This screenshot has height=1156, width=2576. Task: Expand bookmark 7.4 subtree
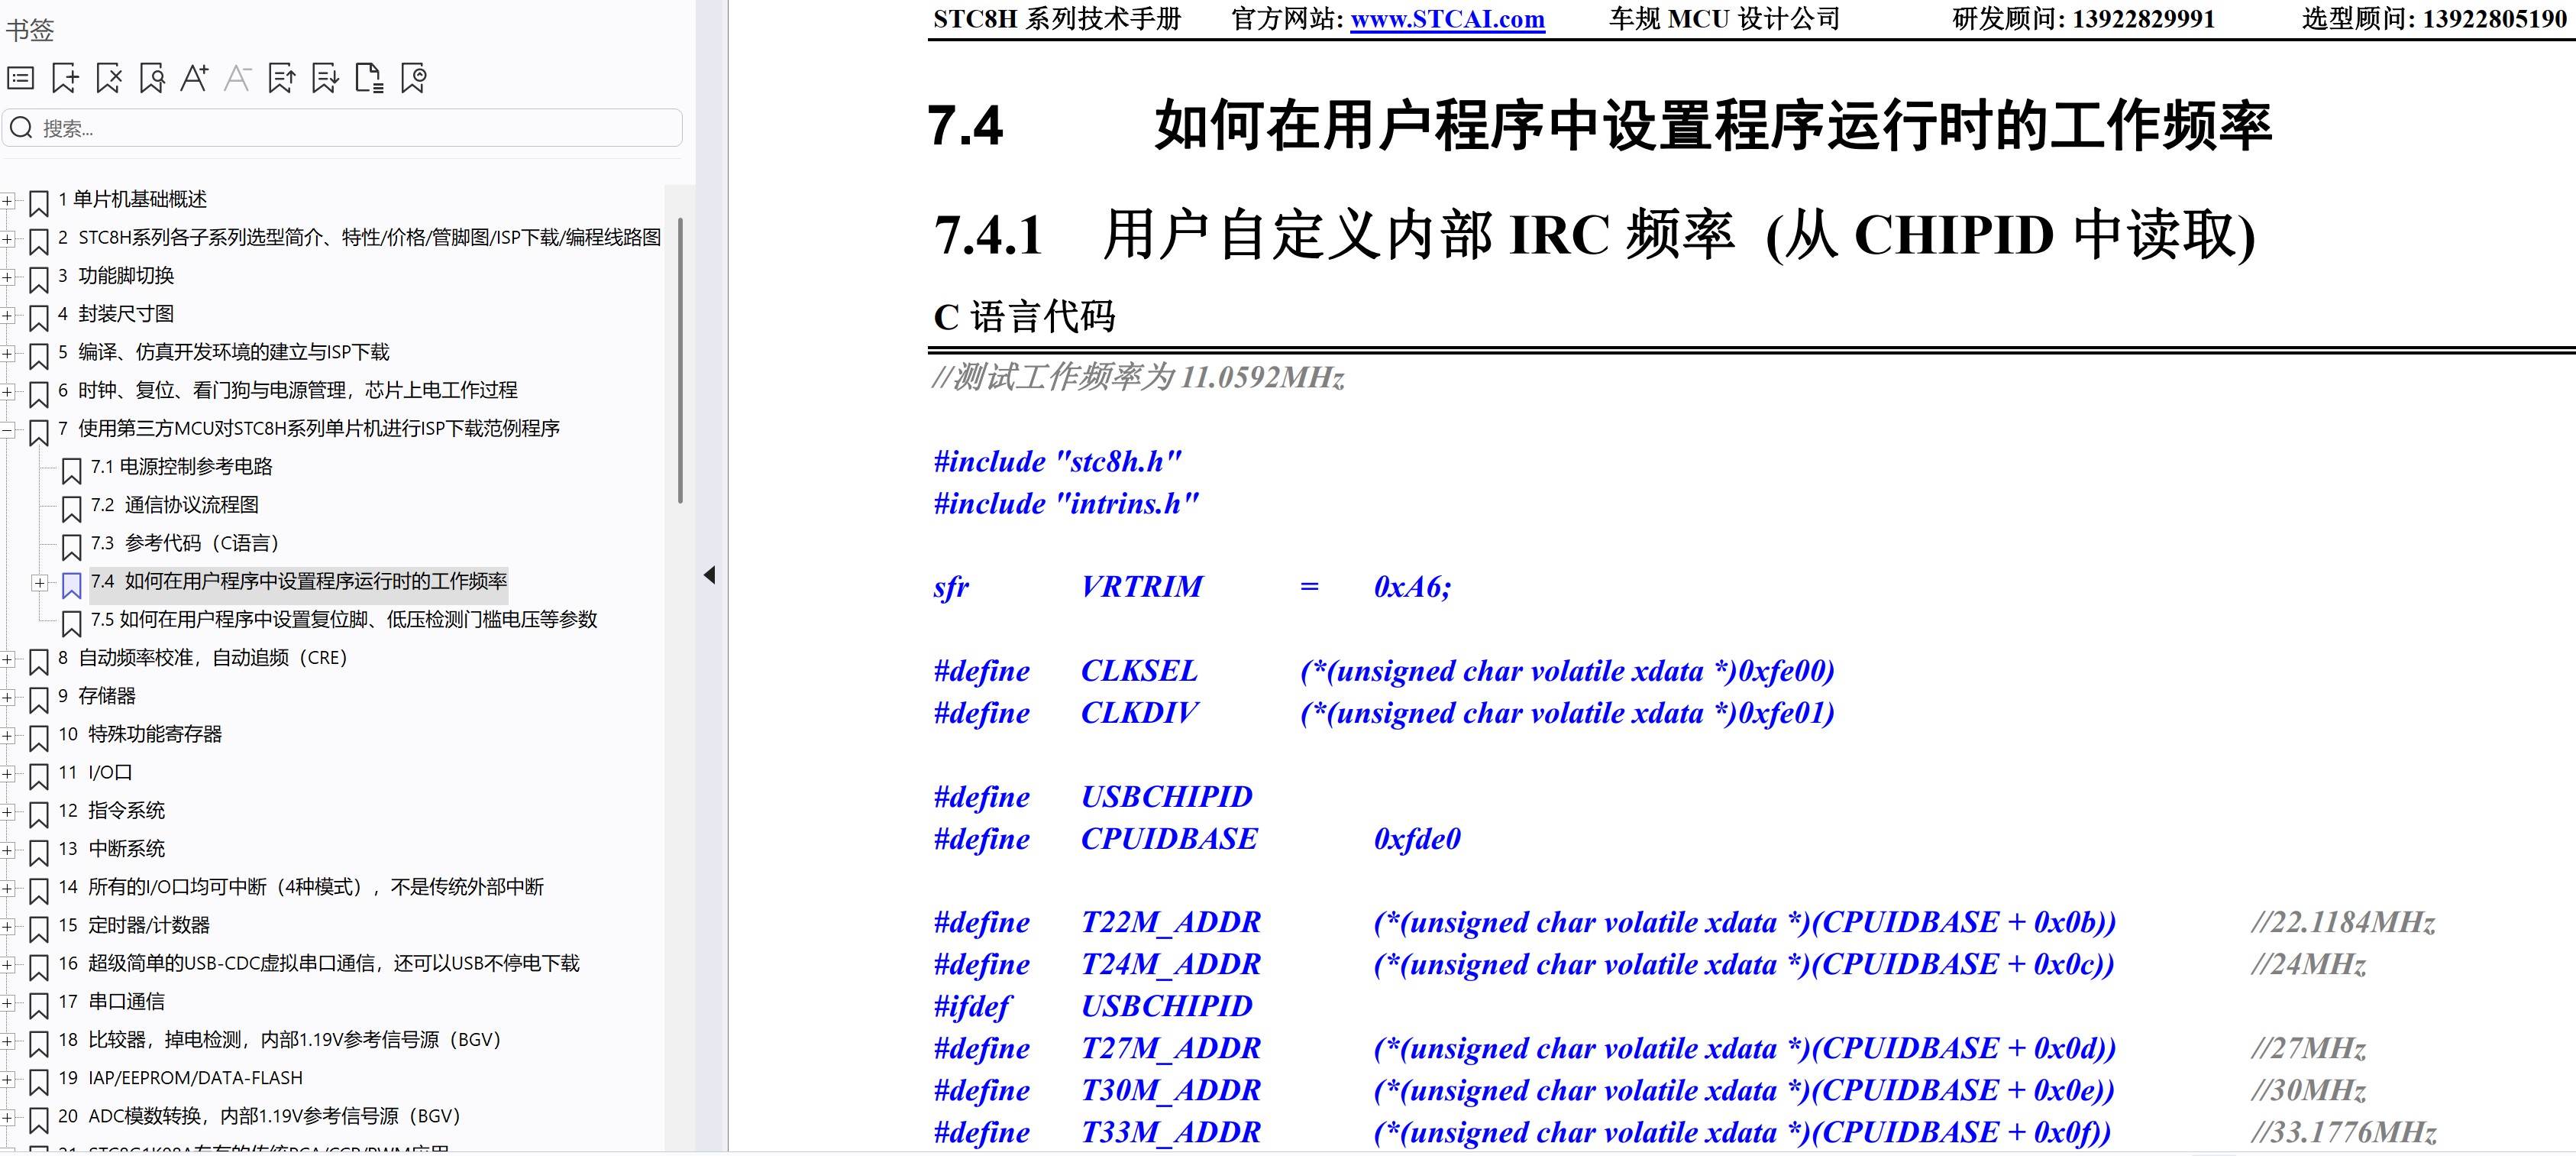click(39, 582)
